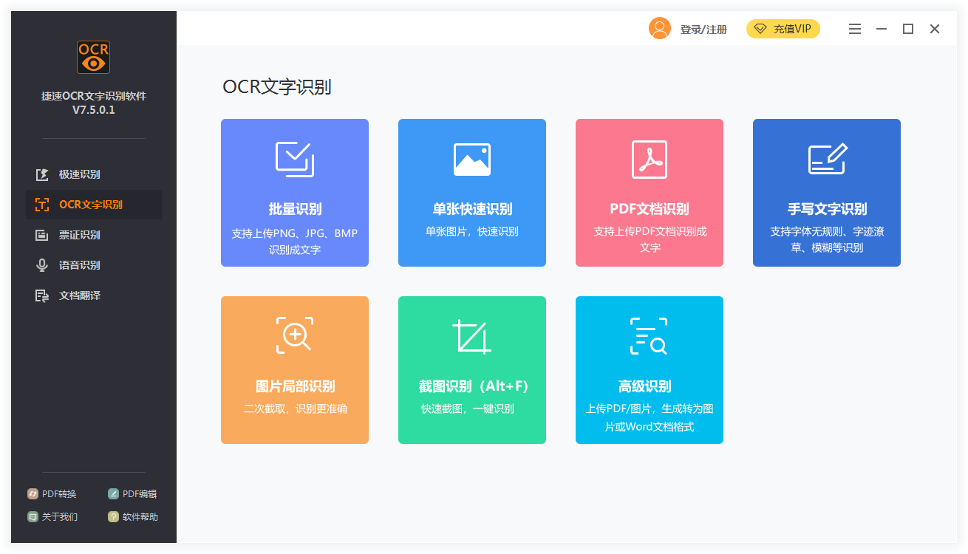Click the 截图识别（Alt+F） card title

[474, 386]
